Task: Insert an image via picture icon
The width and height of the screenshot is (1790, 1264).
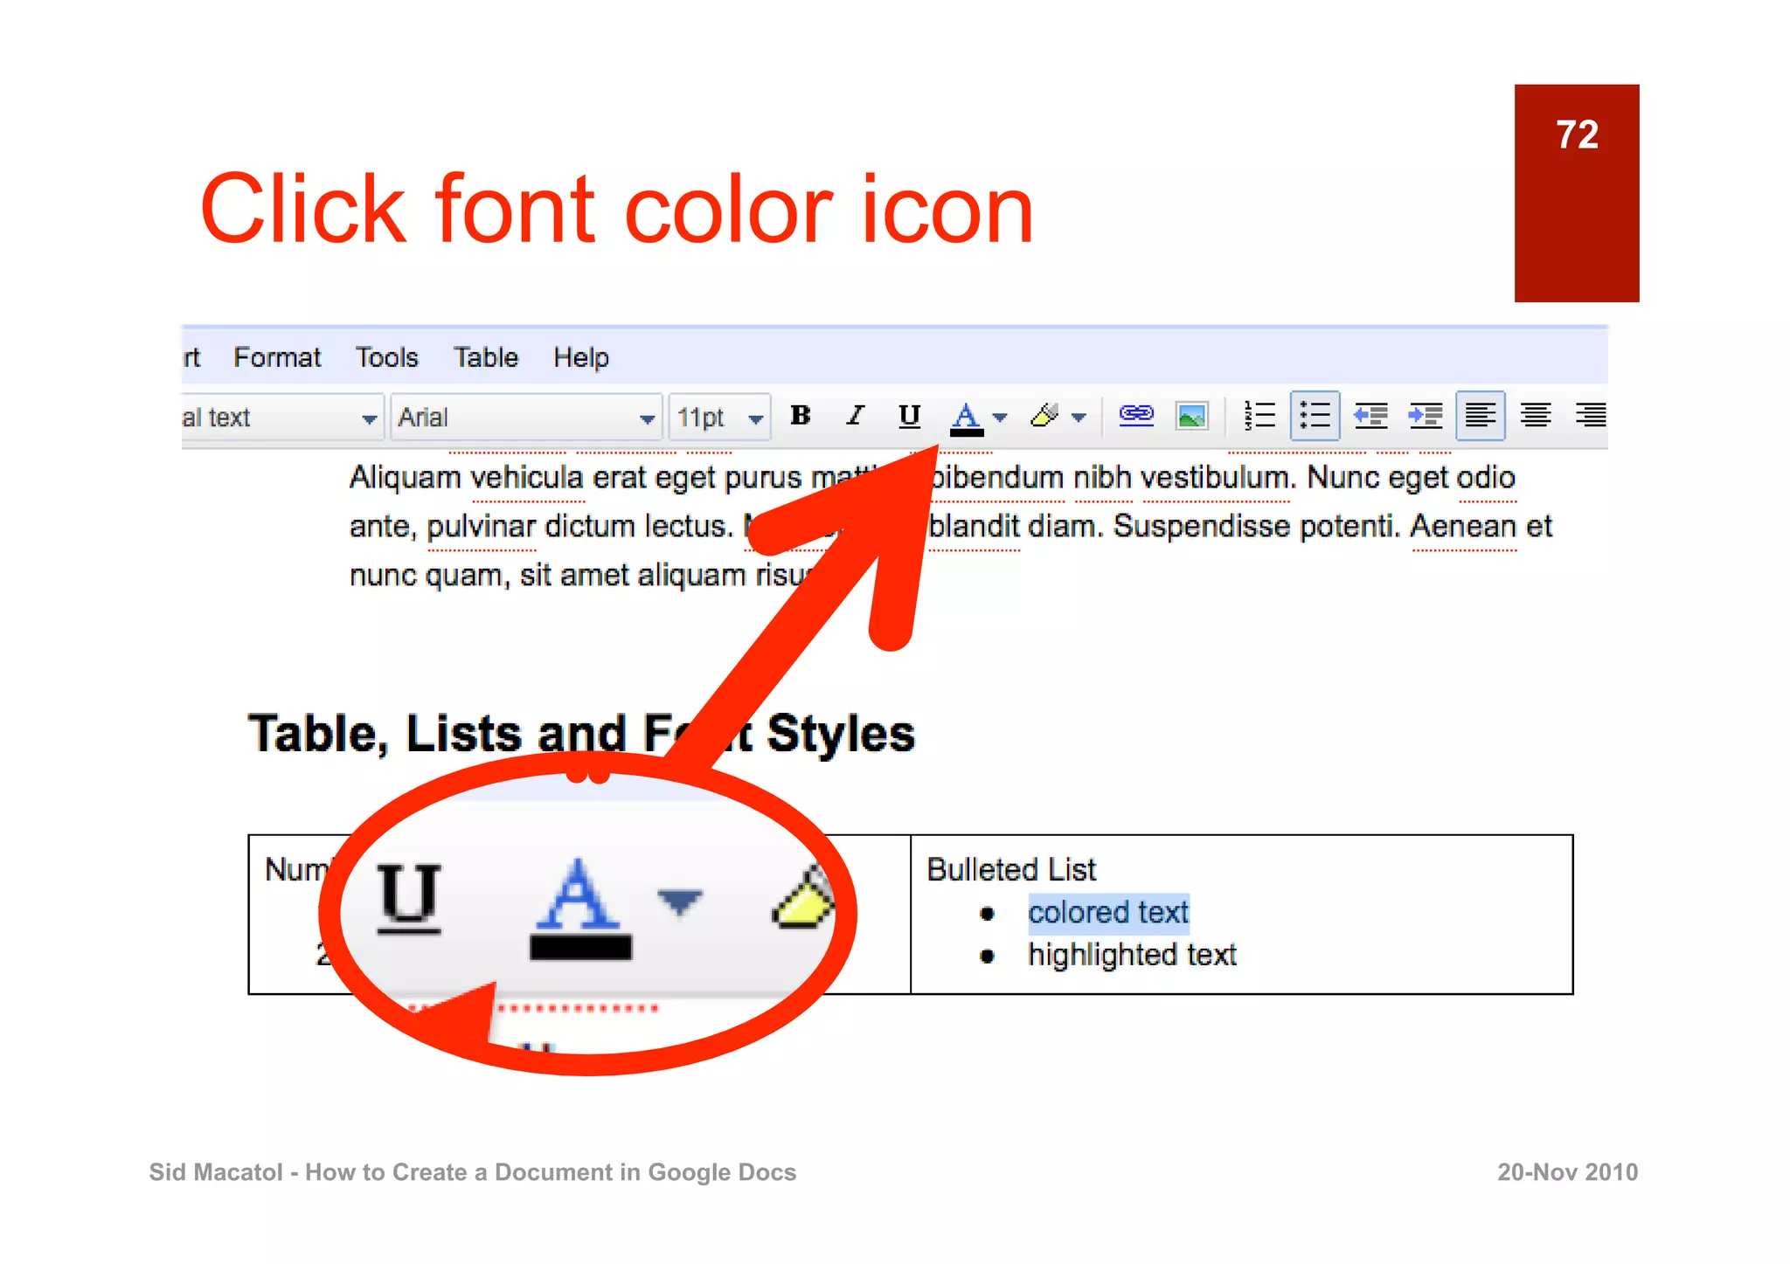Action: pos(1192,416)
